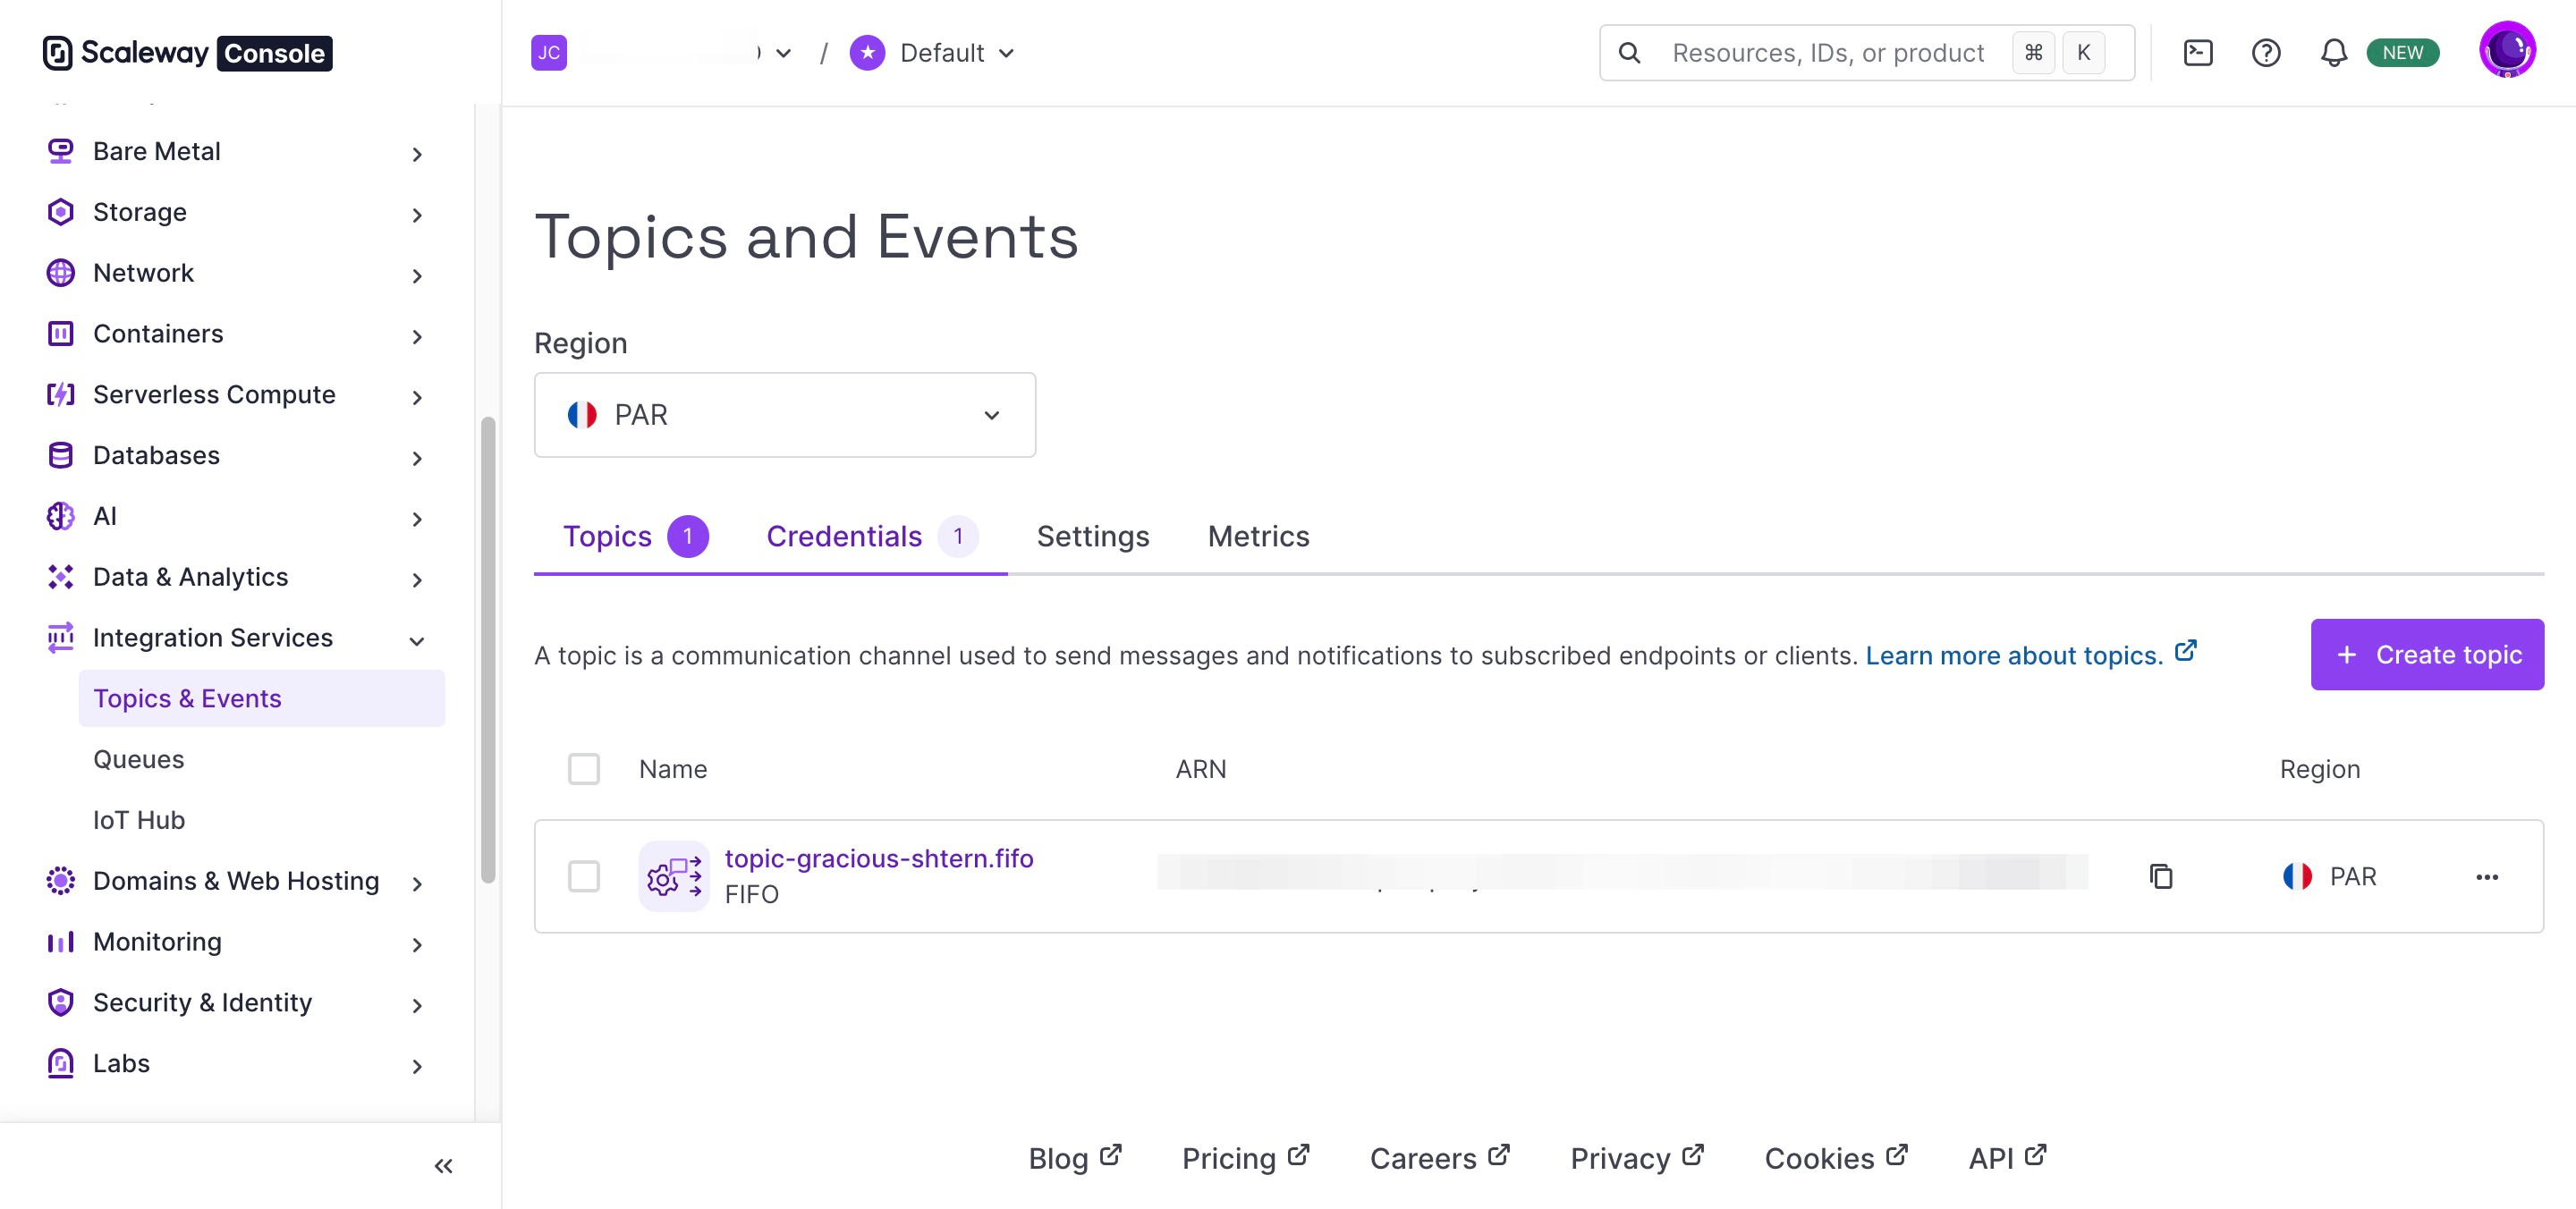Switch to the Metrics tab

tap(1258, 536)
